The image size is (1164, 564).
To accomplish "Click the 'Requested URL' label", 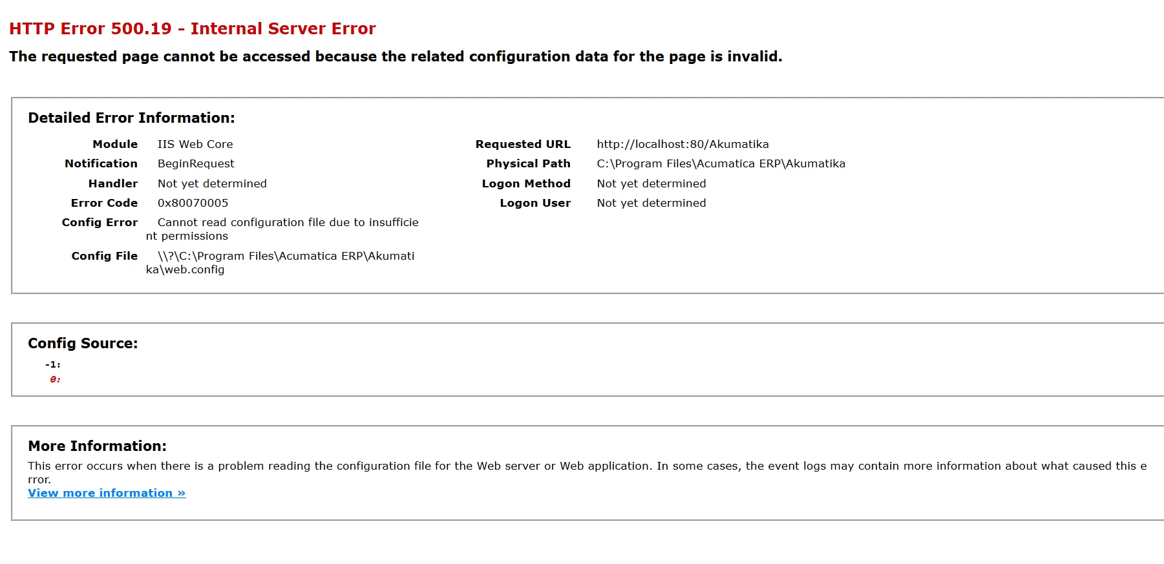I will [523, 144].
